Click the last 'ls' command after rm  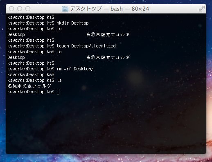tap(59, 80)
